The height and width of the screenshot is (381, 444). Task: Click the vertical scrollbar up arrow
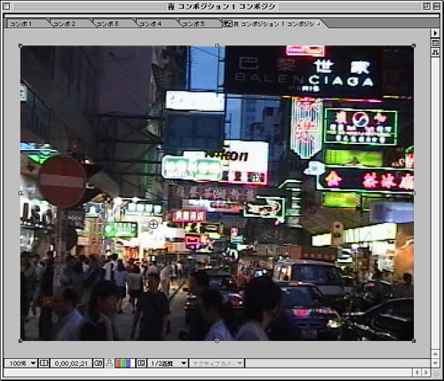click(x=435, y=353)
